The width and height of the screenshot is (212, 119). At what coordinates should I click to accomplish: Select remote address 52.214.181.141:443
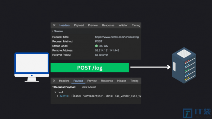point(107,50)
